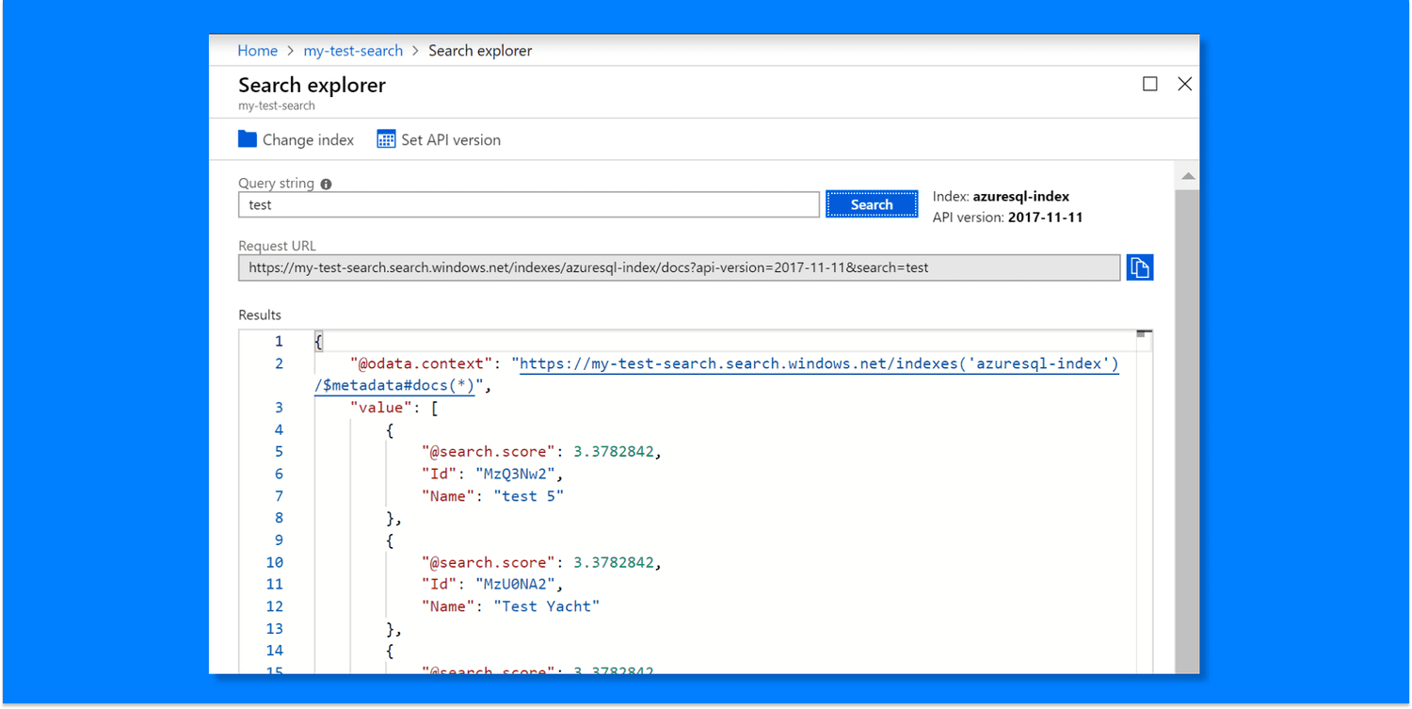Click "test 5" Name value
The width and height of the screenshot is (1412, 709).
click(529, 496)
